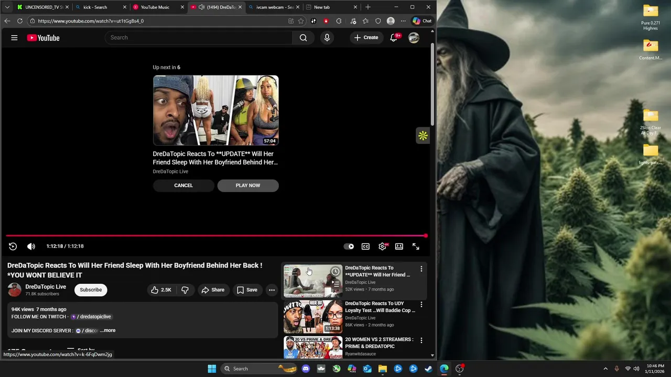The image size is (671, 377).
Task: Enter fullscreen video mode
Action: [x=416, y=246]
